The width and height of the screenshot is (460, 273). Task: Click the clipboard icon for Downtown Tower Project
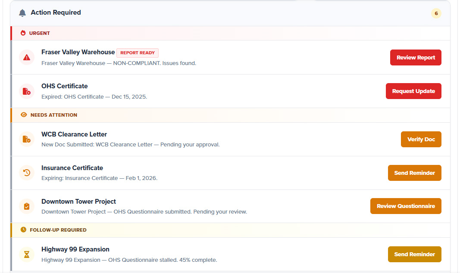(x=27, y=206)
